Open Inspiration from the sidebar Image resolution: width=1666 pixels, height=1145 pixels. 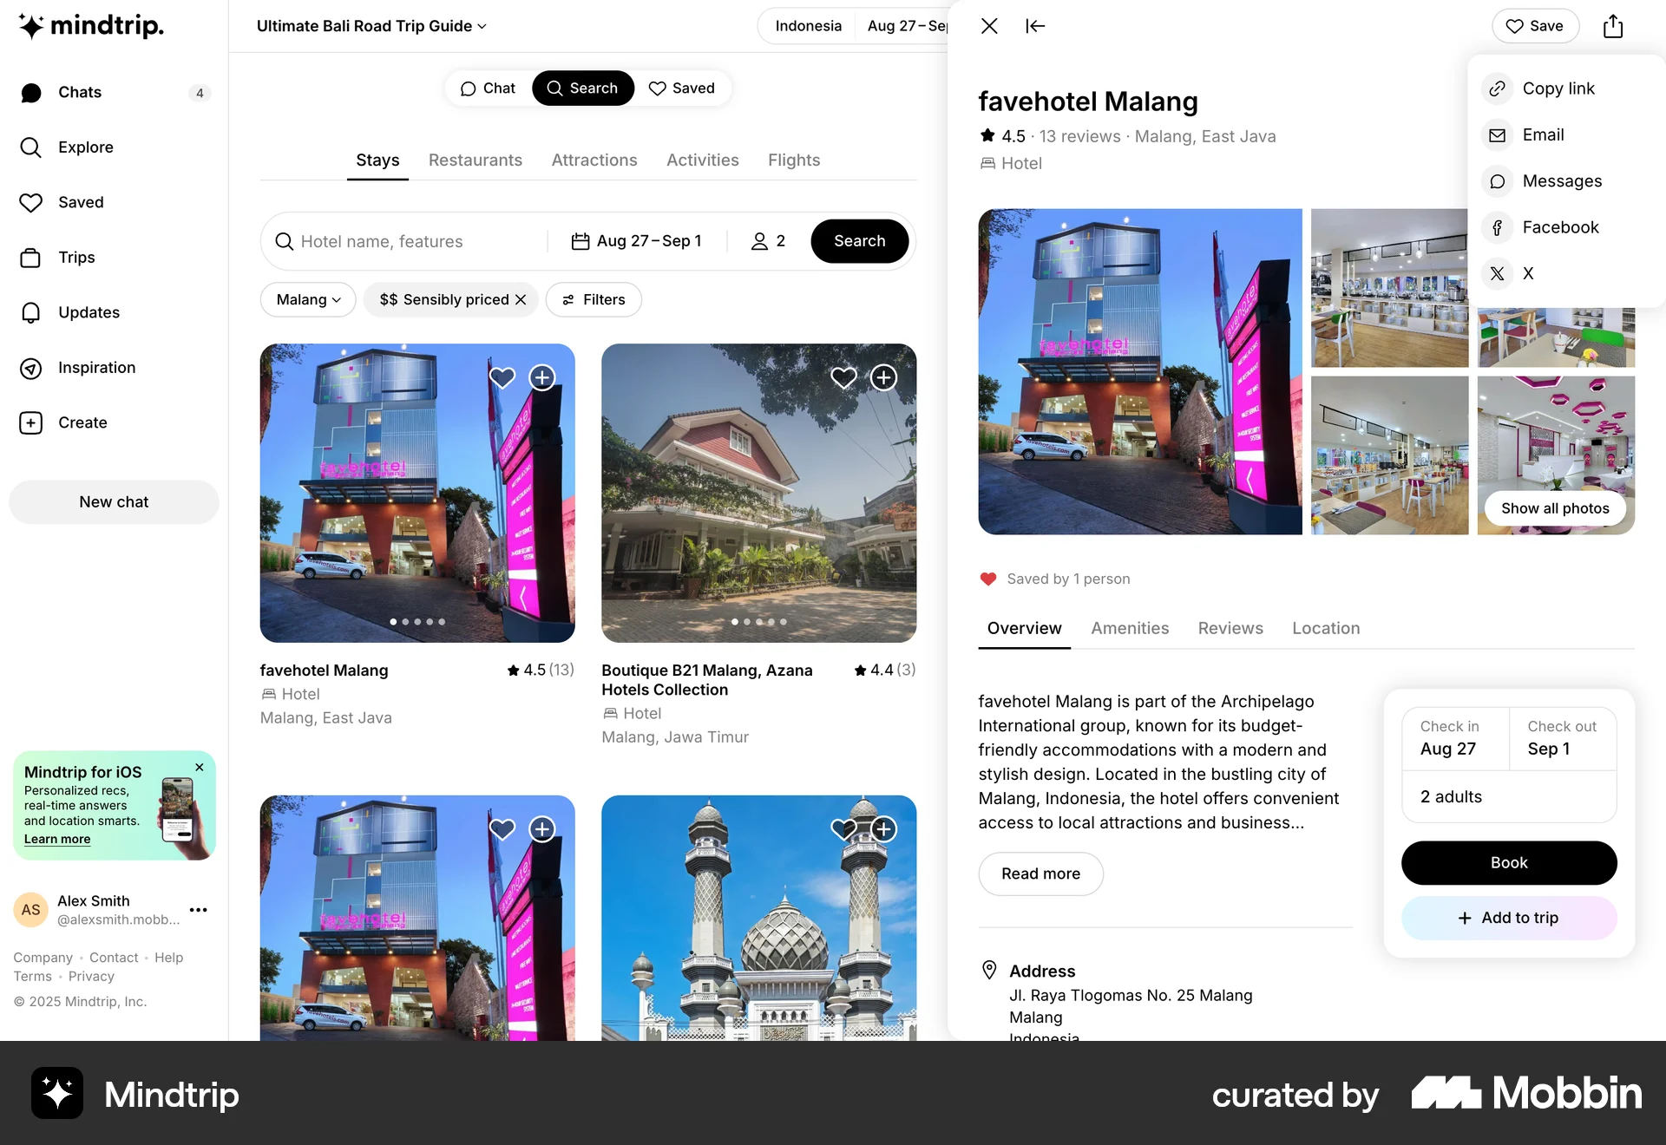[x=96, y=368]
